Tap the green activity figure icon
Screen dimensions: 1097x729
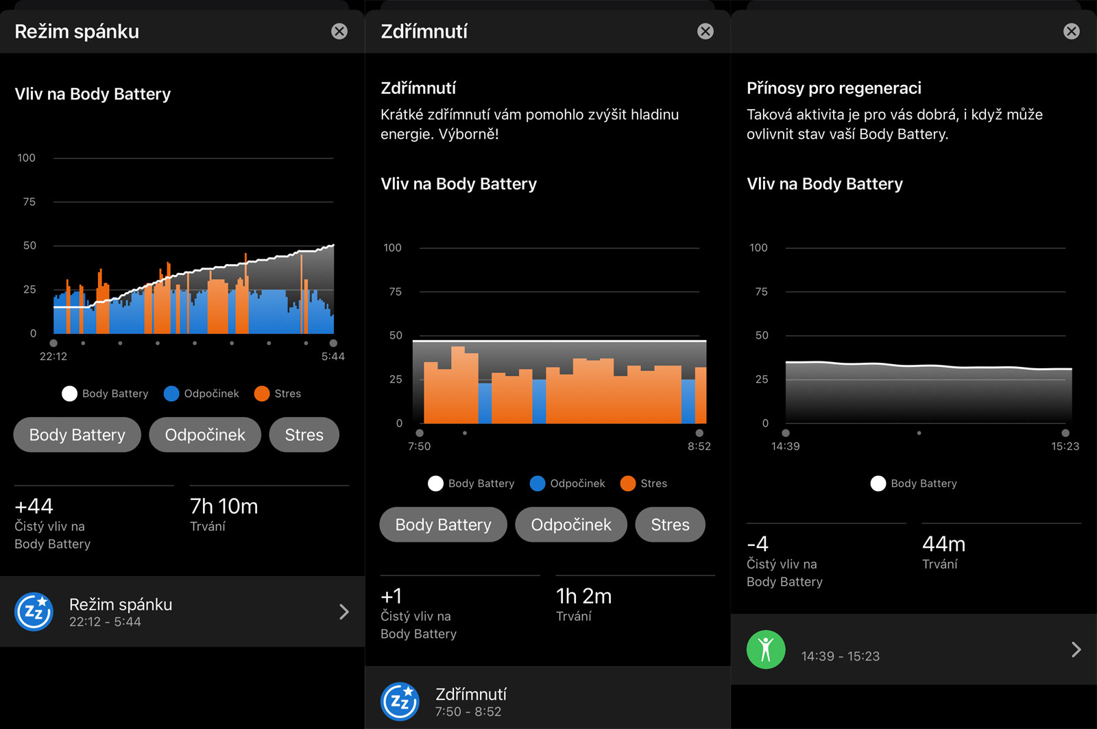(766, 649)
